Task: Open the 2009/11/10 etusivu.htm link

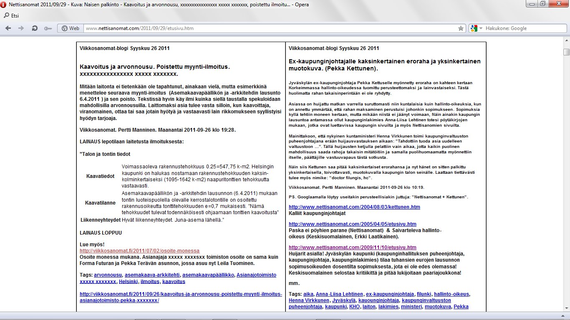Action: [x=352, y=247]
